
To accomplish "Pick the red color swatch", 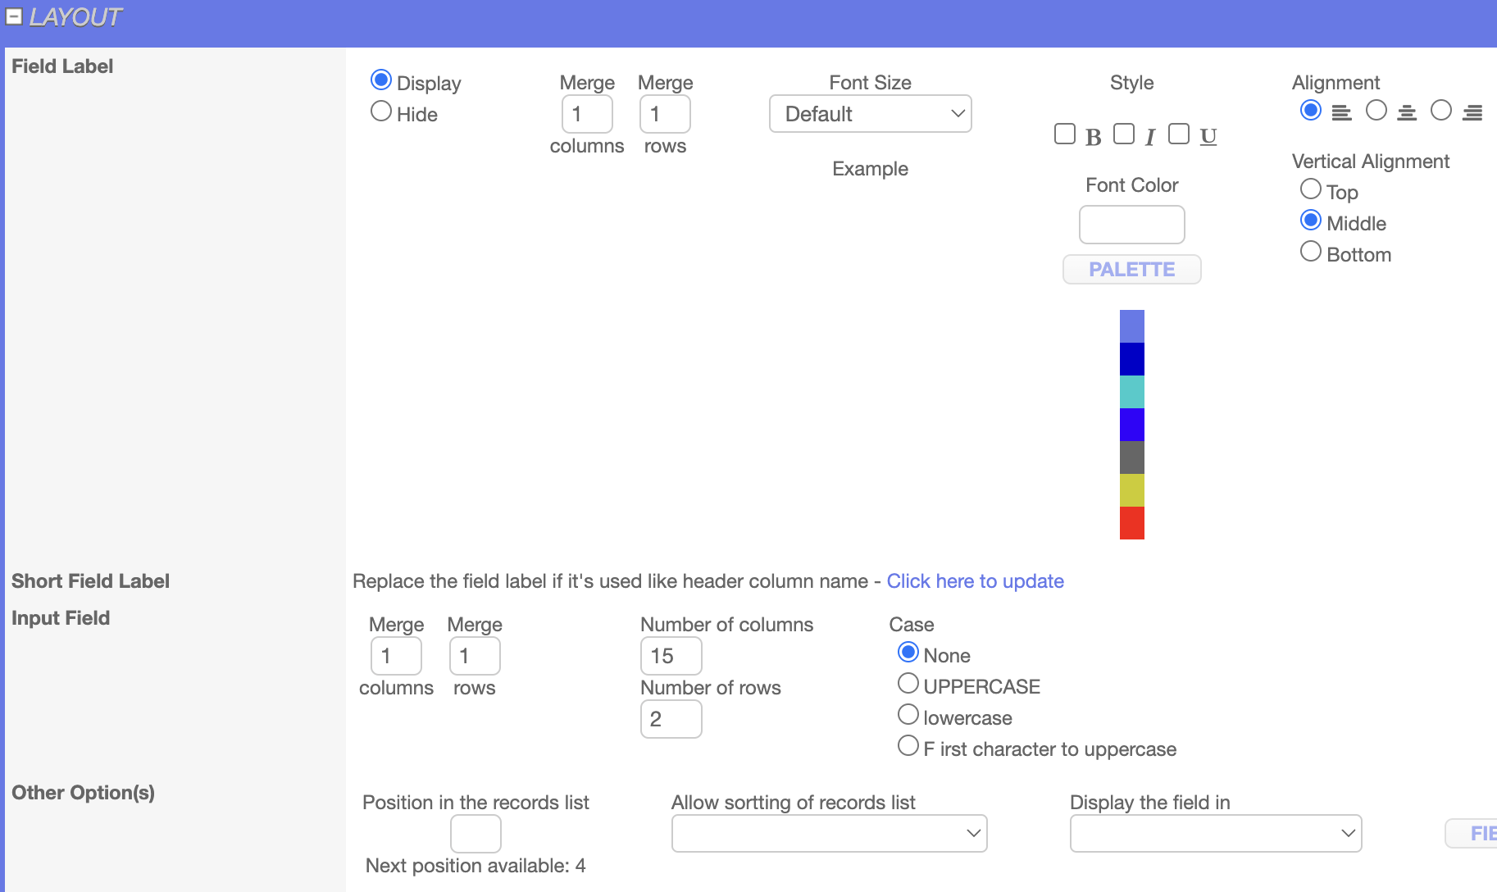I will click(1131, 523).
